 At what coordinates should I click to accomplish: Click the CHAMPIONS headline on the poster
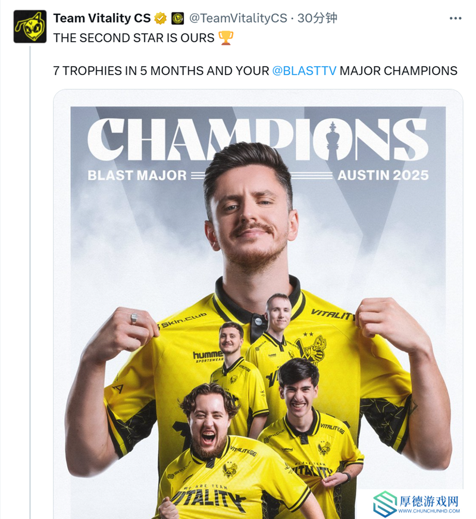pyautogui.click(x=258, y=139)
